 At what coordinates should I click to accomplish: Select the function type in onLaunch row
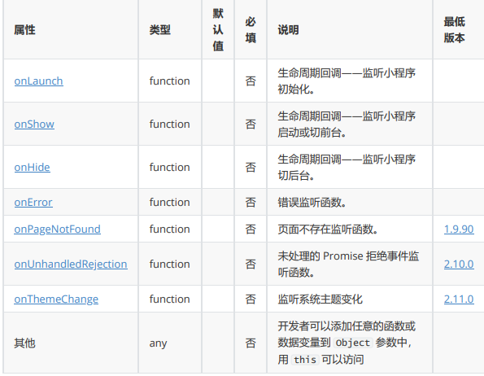(x=169, y=81)
